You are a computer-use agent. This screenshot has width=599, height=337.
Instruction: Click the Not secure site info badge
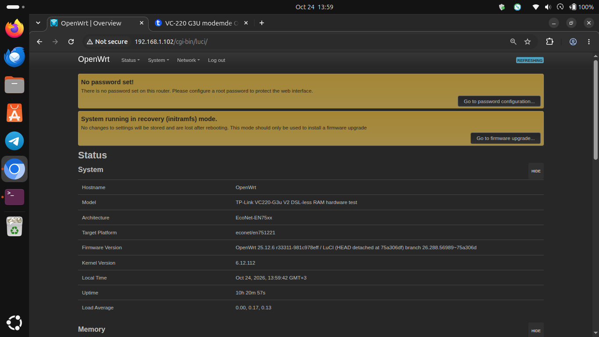tap(107, 42)
